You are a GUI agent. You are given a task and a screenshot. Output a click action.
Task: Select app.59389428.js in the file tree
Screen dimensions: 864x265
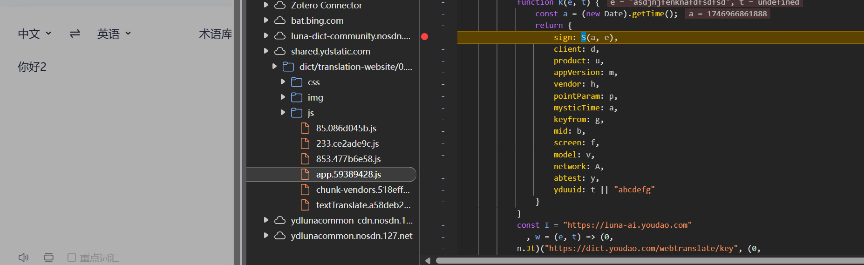coord(348,175)
